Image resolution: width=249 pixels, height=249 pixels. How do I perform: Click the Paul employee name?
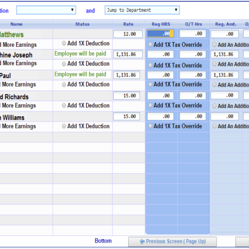(x=5, y=76)
